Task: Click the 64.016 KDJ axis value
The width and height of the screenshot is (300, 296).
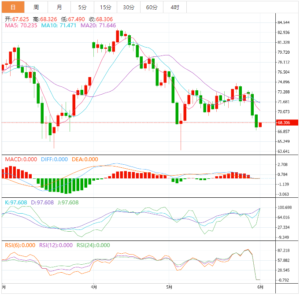Action: 284,218
